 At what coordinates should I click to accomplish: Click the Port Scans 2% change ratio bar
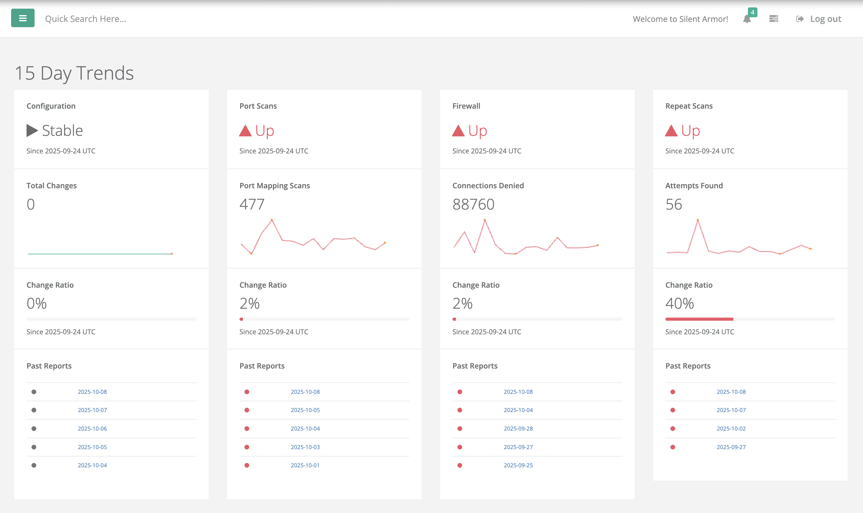pyautogui.click(x=324, y=319)
